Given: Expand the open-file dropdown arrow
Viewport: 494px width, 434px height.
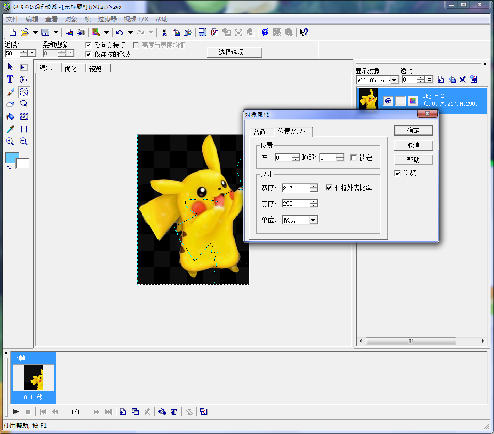Looking at the screenshot, I should [x=35, y=32].
